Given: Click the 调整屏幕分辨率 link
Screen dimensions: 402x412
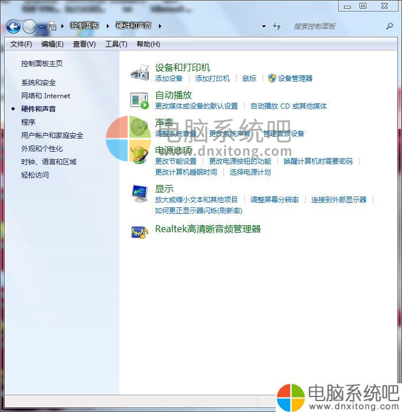Looking at the screenshot, I should tap(275, 200).
